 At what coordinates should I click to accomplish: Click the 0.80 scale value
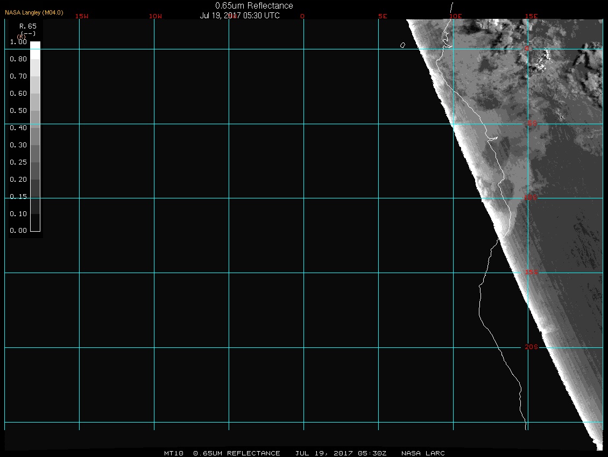point(18,59)
